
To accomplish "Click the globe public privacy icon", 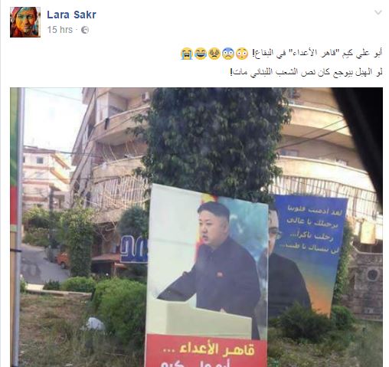I will (x=85, y=30).
